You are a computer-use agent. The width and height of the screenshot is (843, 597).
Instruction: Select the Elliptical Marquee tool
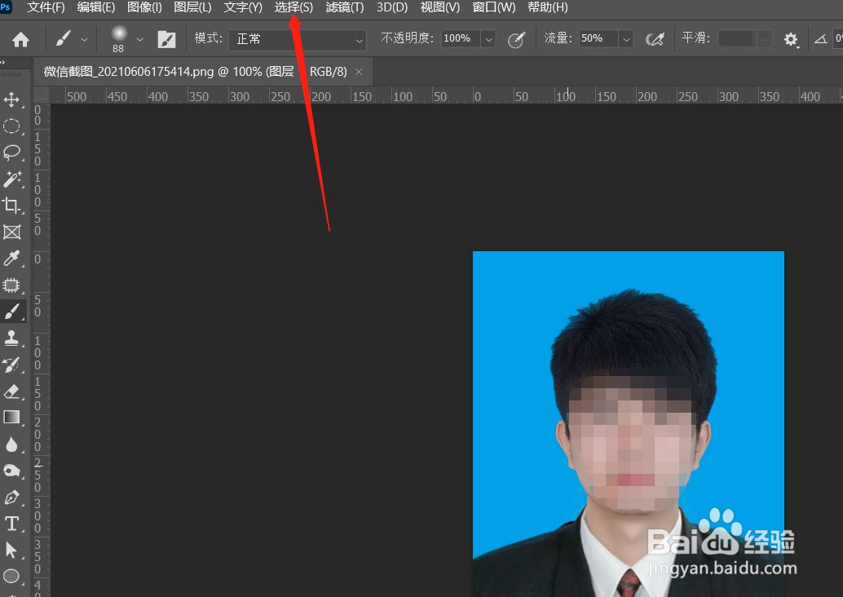click(11, 126)
